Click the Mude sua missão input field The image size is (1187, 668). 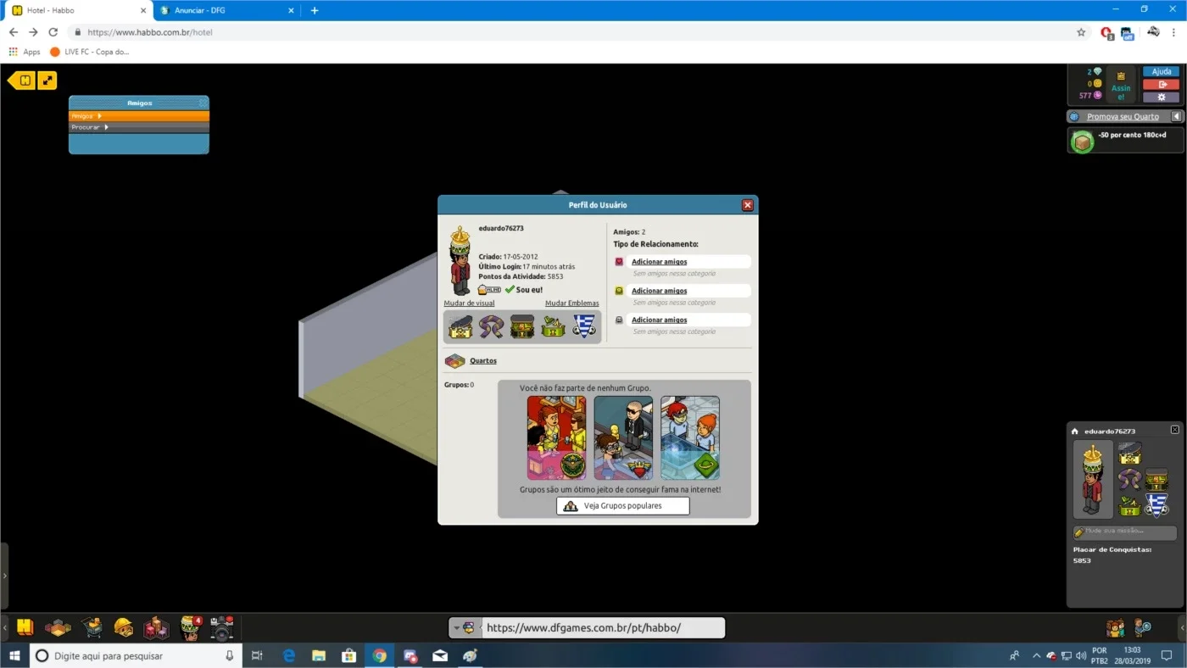1125,533
